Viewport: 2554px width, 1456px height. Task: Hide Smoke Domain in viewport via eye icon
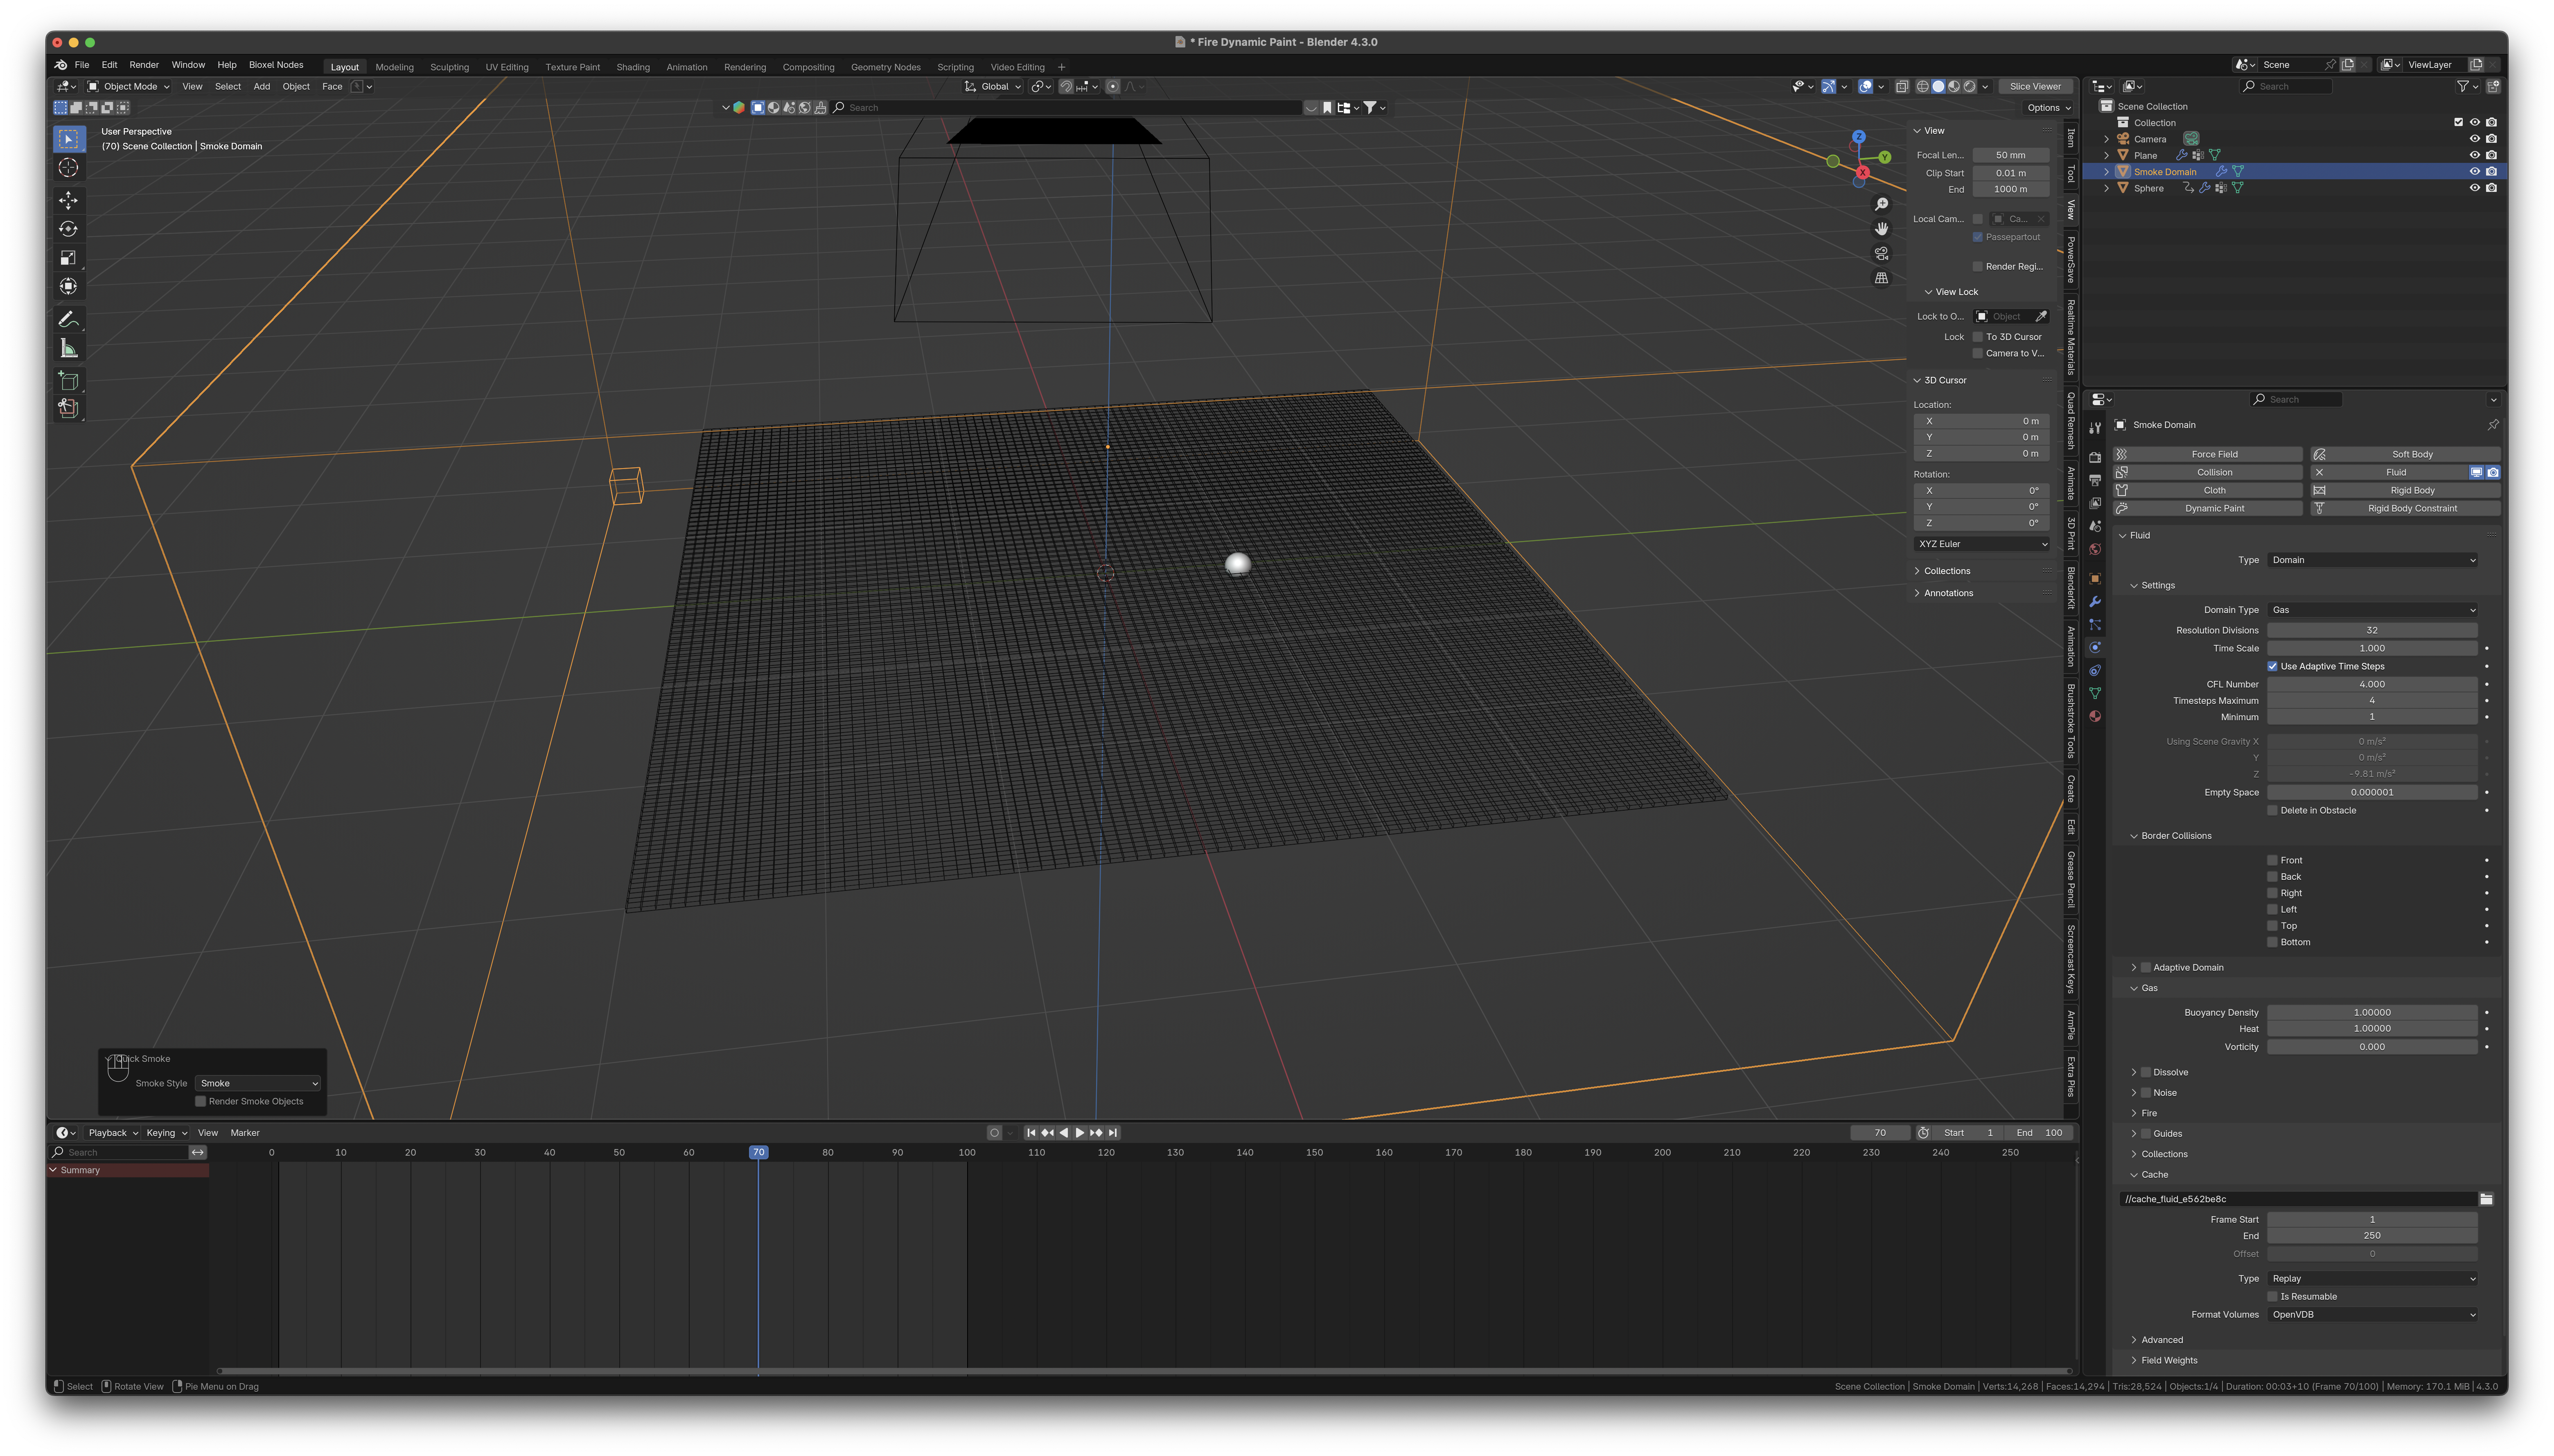point(2474,172)
